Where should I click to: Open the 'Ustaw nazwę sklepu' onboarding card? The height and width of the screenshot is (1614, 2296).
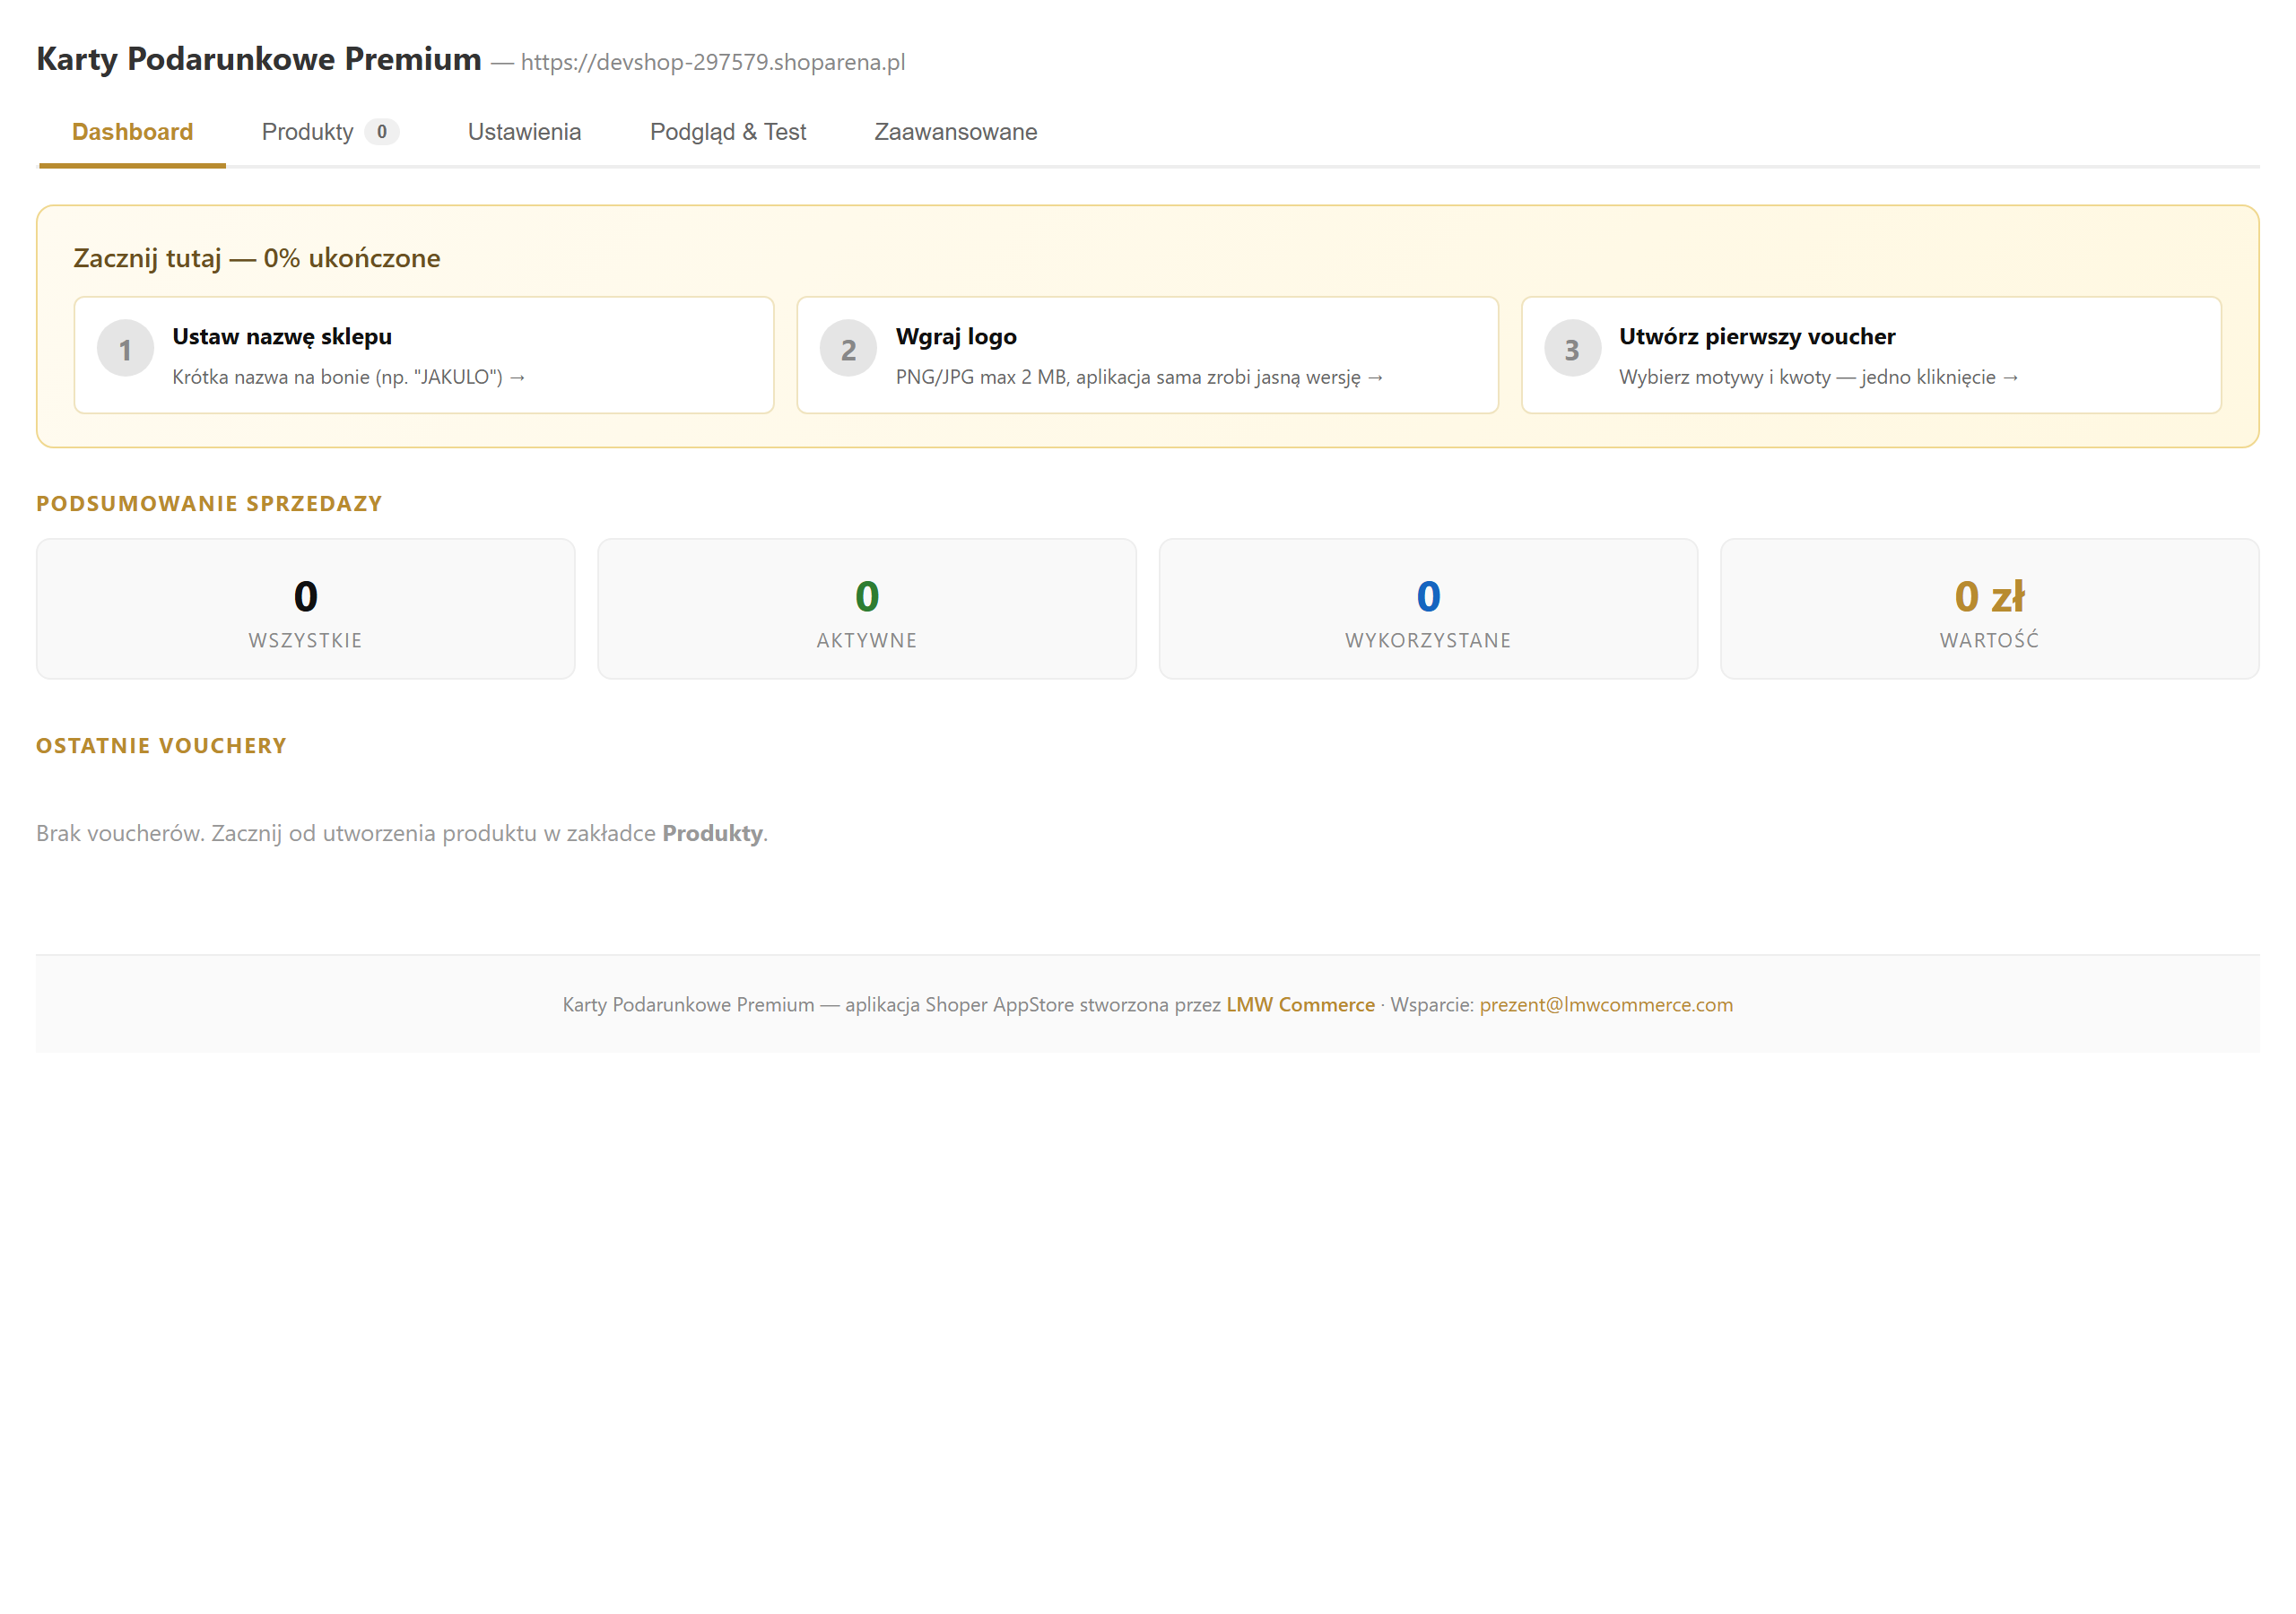coord(424,355)
